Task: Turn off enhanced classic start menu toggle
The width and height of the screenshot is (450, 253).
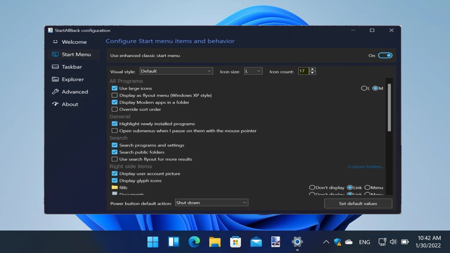Action: tap(385, 56)
